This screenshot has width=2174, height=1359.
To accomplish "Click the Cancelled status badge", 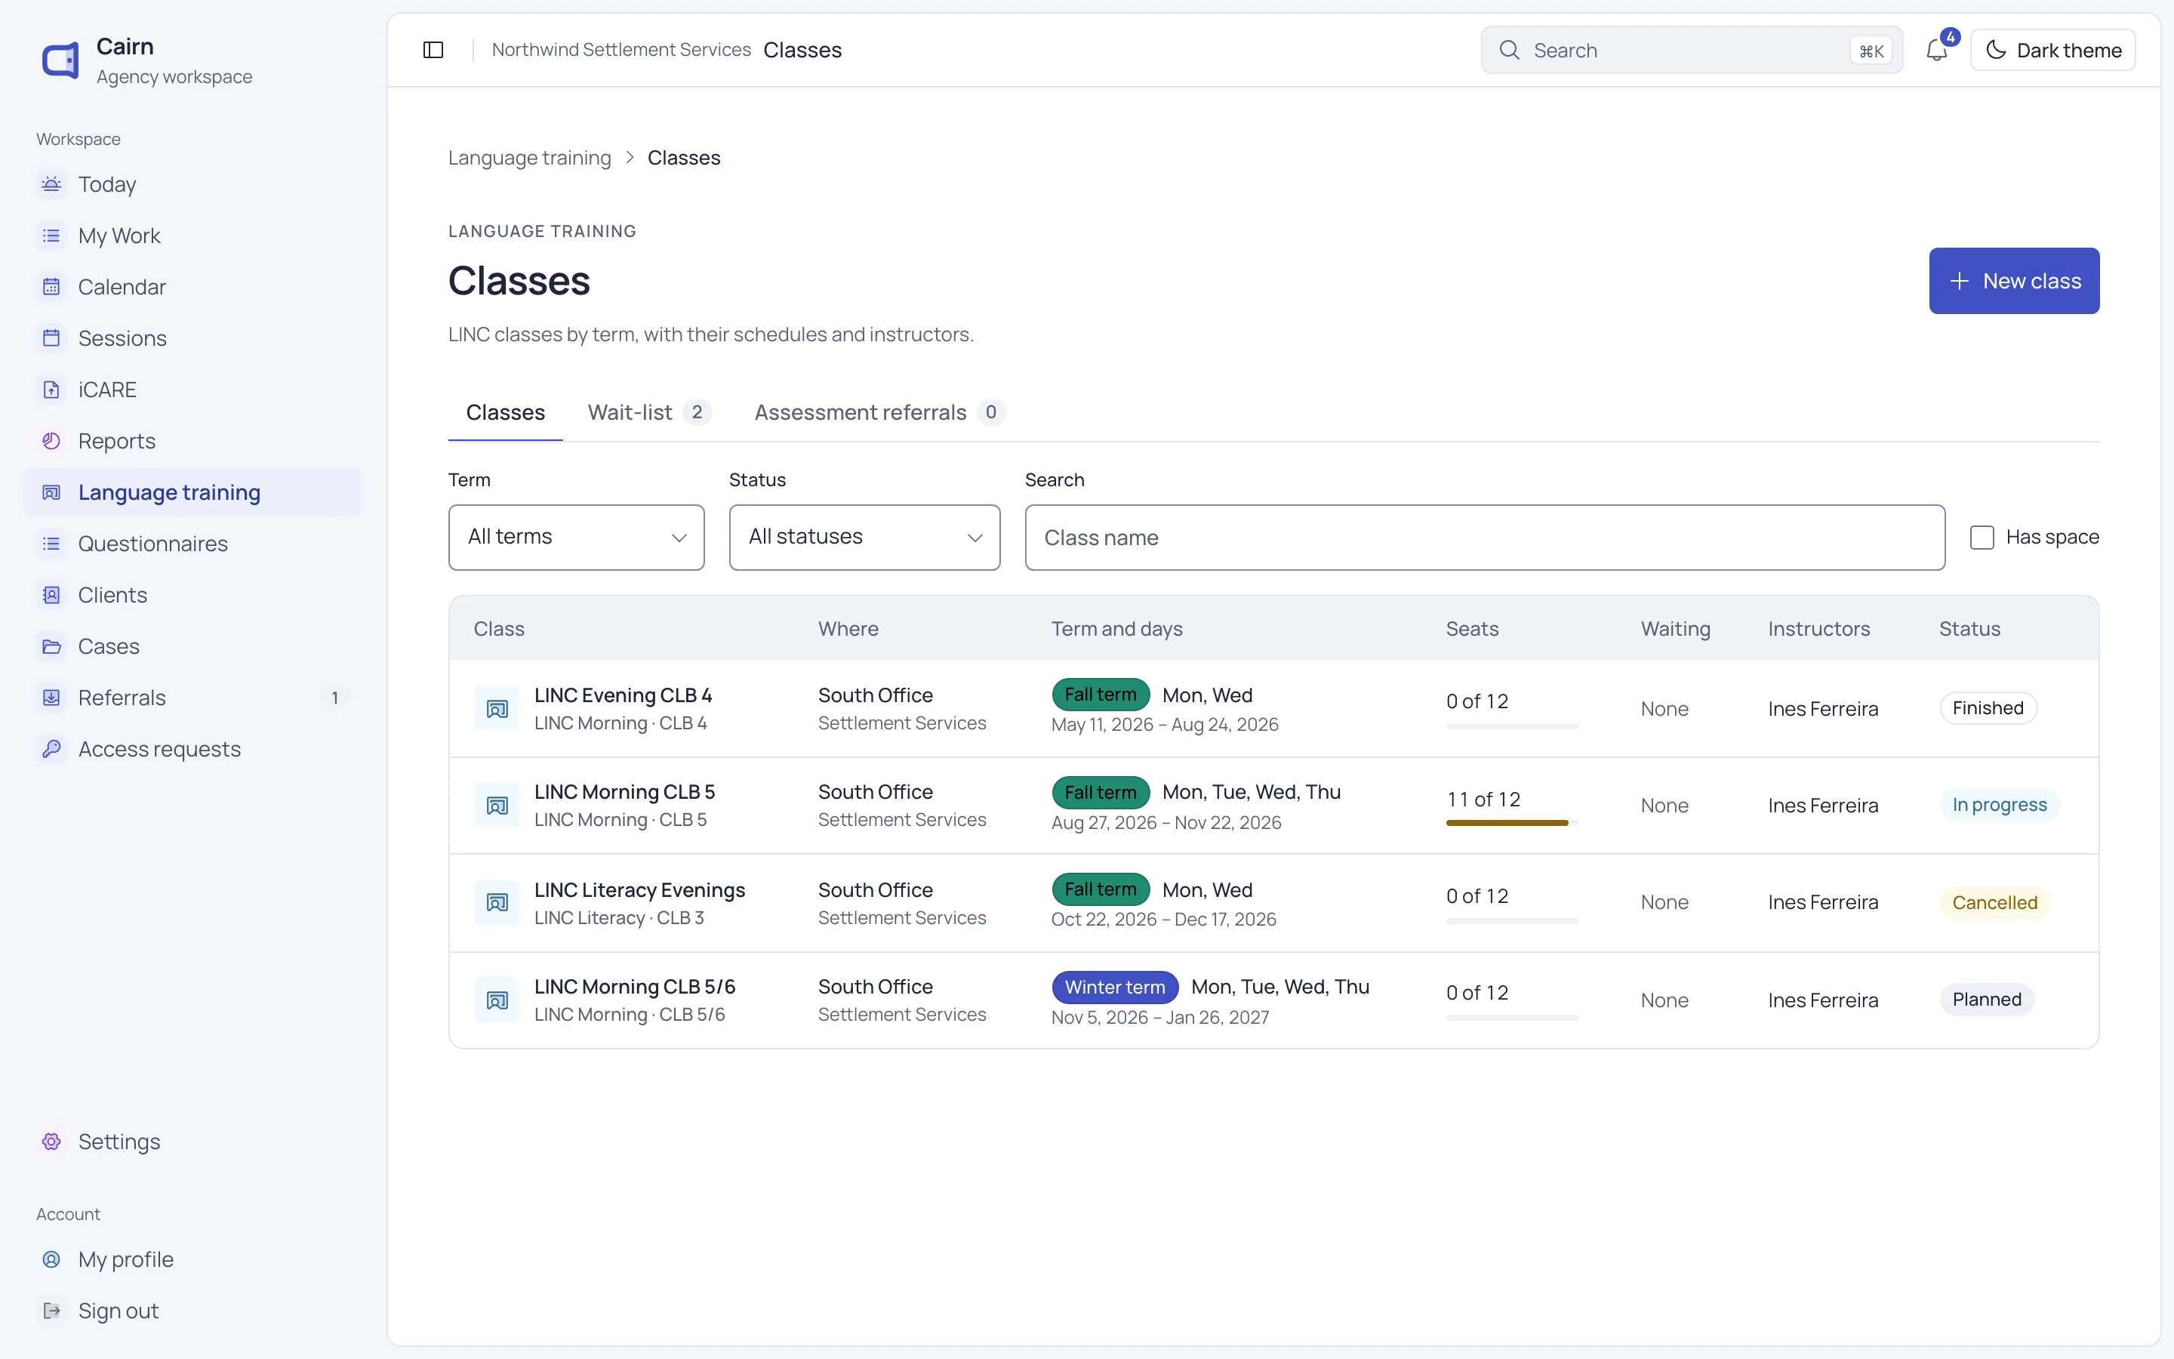I will pyautogui.click(x=1994, y=902).
